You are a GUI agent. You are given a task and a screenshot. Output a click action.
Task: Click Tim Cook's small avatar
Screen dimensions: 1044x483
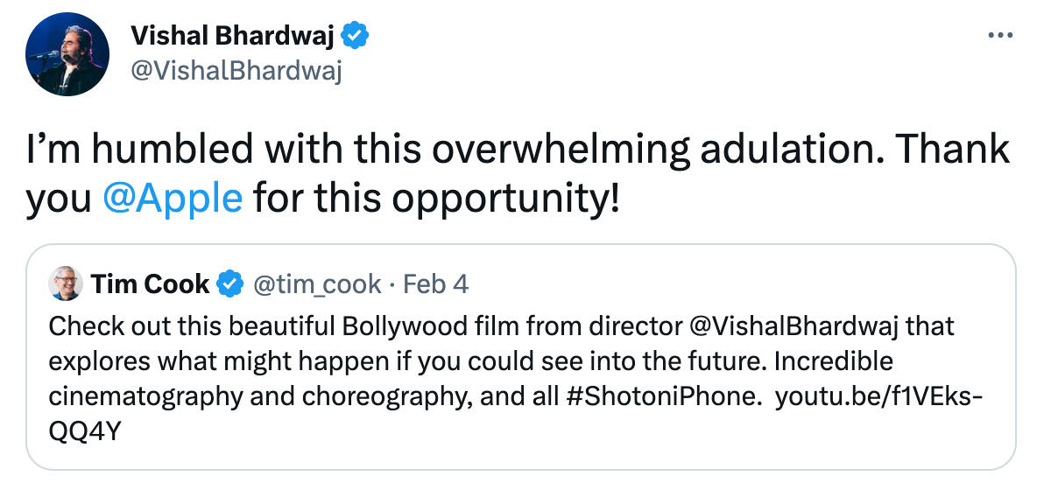66,284
